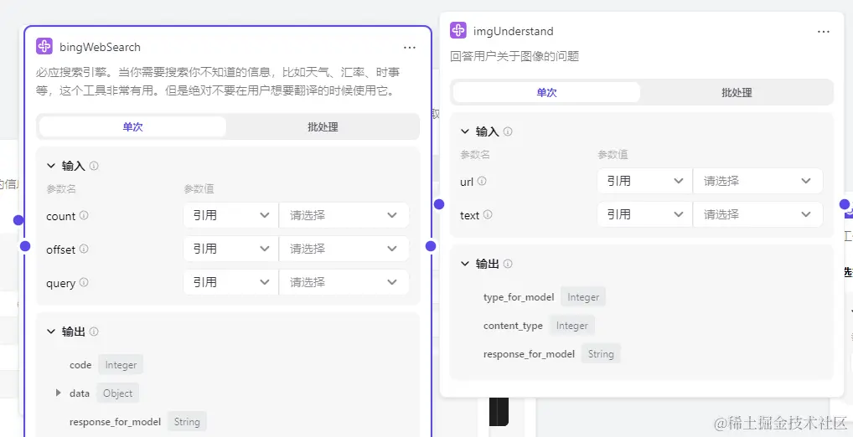
Task: Click info icon beside imgUnderstand 输入
Action: 508,131
